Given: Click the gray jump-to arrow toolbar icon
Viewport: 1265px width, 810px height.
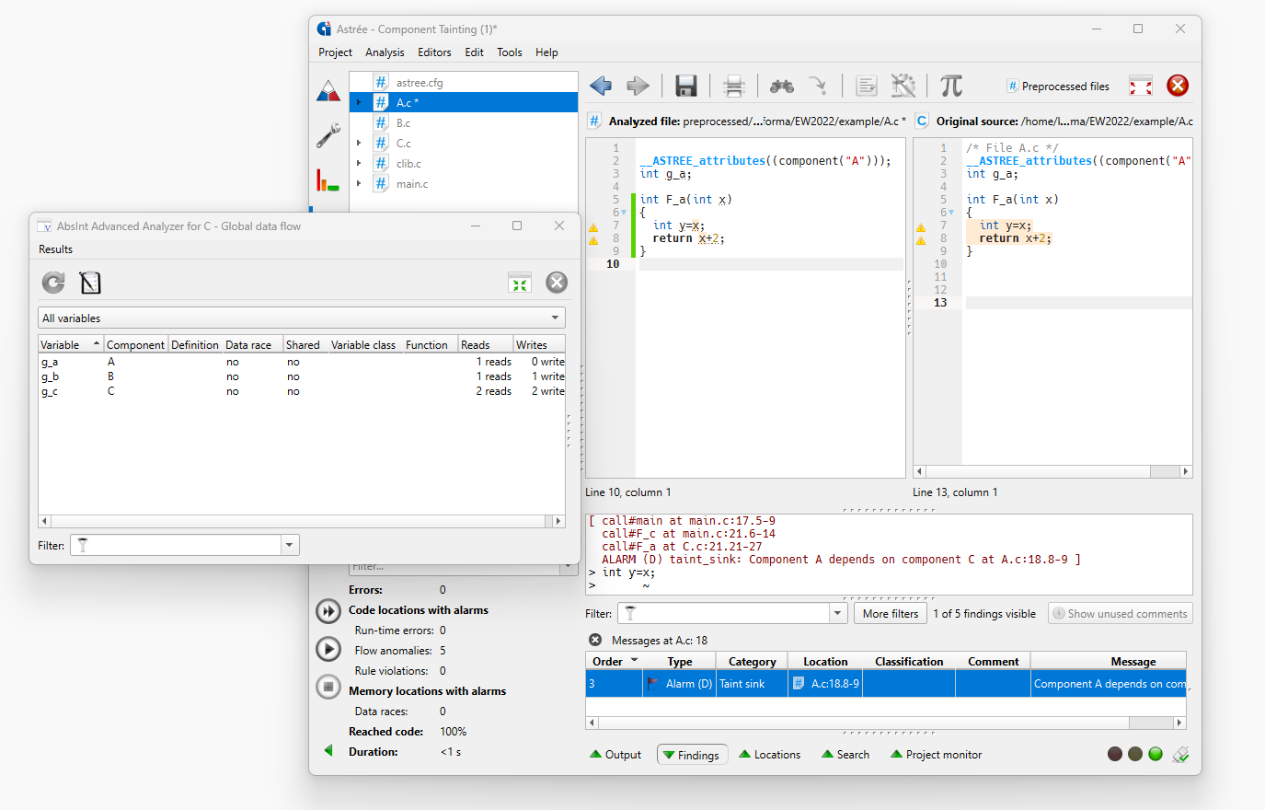Looking at the screenshot, I should pyautogui.click(x=817, y=86).
